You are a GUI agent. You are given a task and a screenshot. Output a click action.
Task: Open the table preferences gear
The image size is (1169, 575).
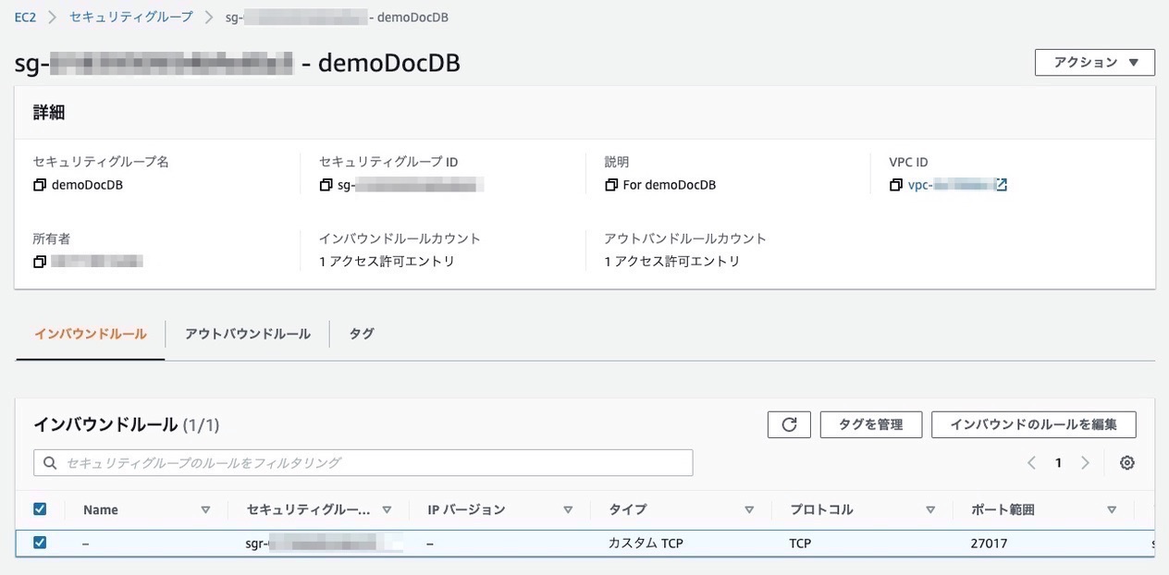click(1126, 462)
